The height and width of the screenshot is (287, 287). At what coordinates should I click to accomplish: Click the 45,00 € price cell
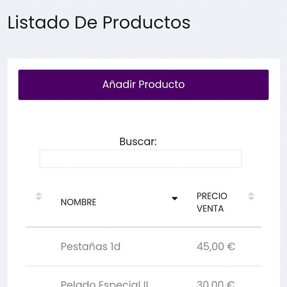215,246
